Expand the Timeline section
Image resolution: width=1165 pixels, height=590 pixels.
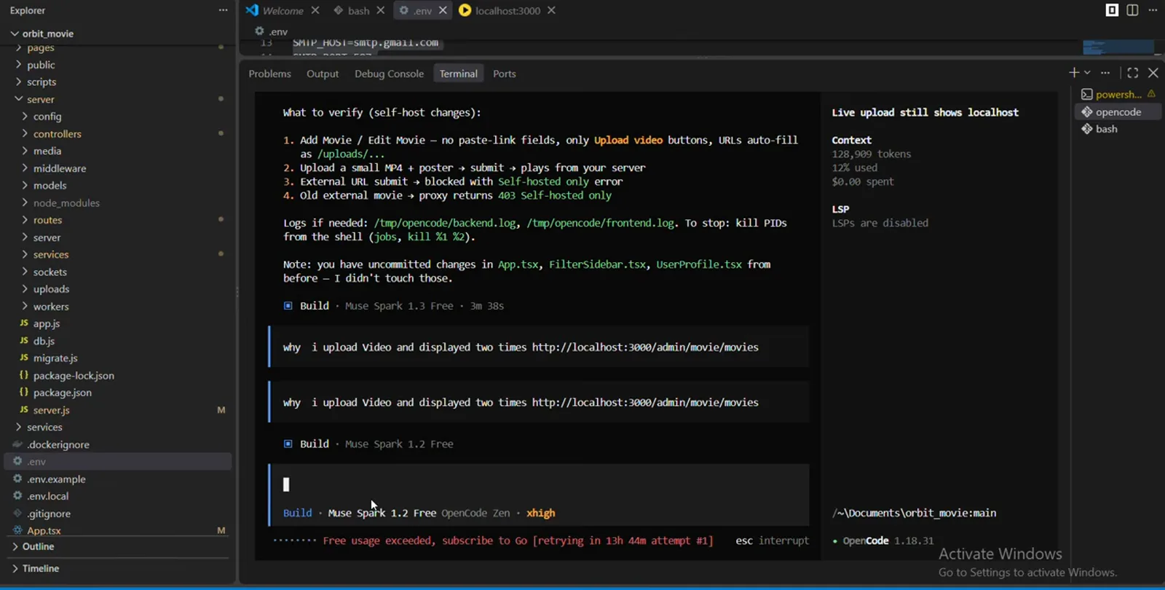(x=41, y=568)
